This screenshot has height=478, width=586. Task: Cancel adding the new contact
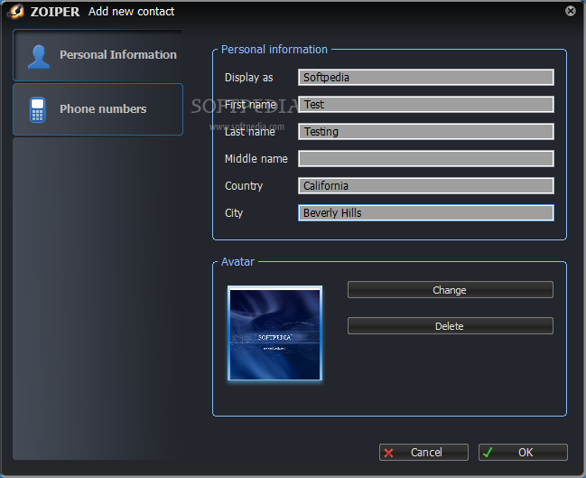(423, 452)
